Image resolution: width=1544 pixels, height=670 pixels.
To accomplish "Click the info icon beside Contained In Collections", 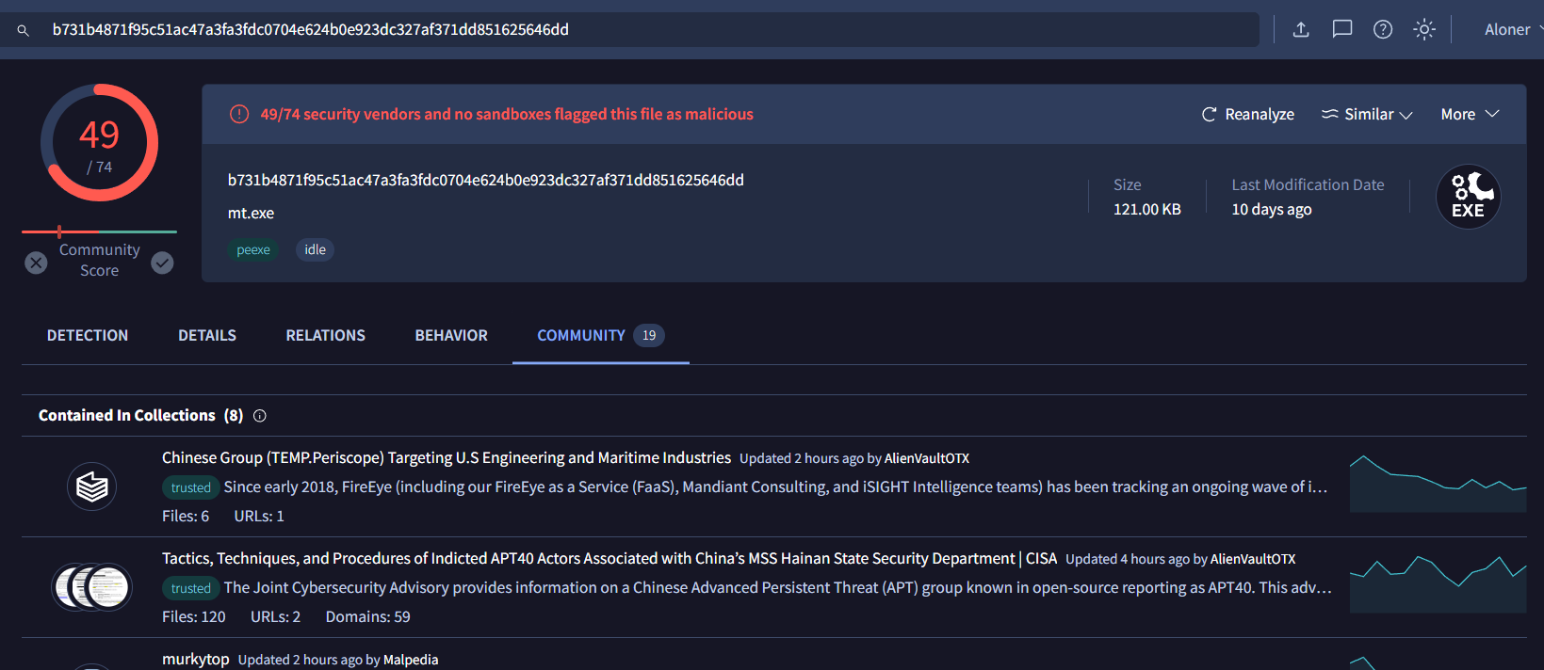I will (260, 416).
